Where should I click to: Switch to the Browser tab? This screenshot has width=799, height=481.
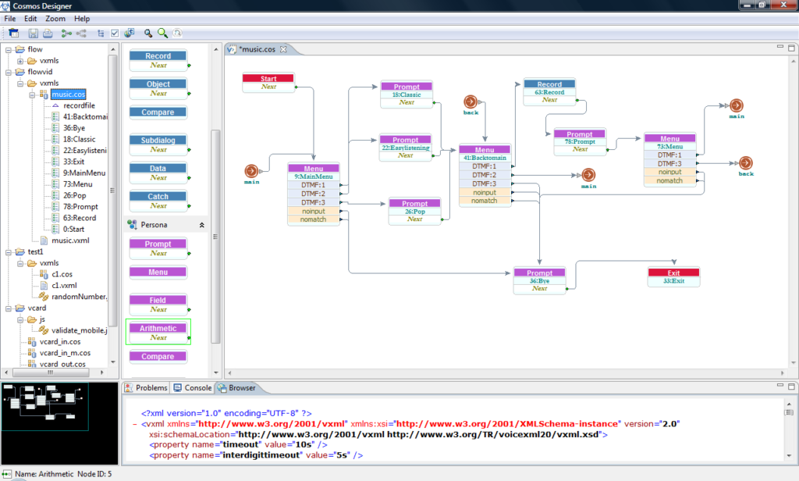(x=237, y=387)
